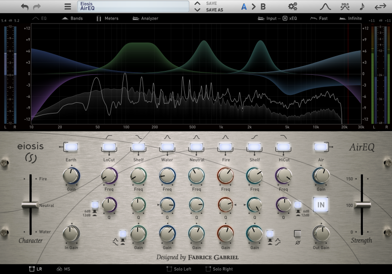392x274 pixels.
Task: Toggle the xEQ checkbox
Action: 285,19
